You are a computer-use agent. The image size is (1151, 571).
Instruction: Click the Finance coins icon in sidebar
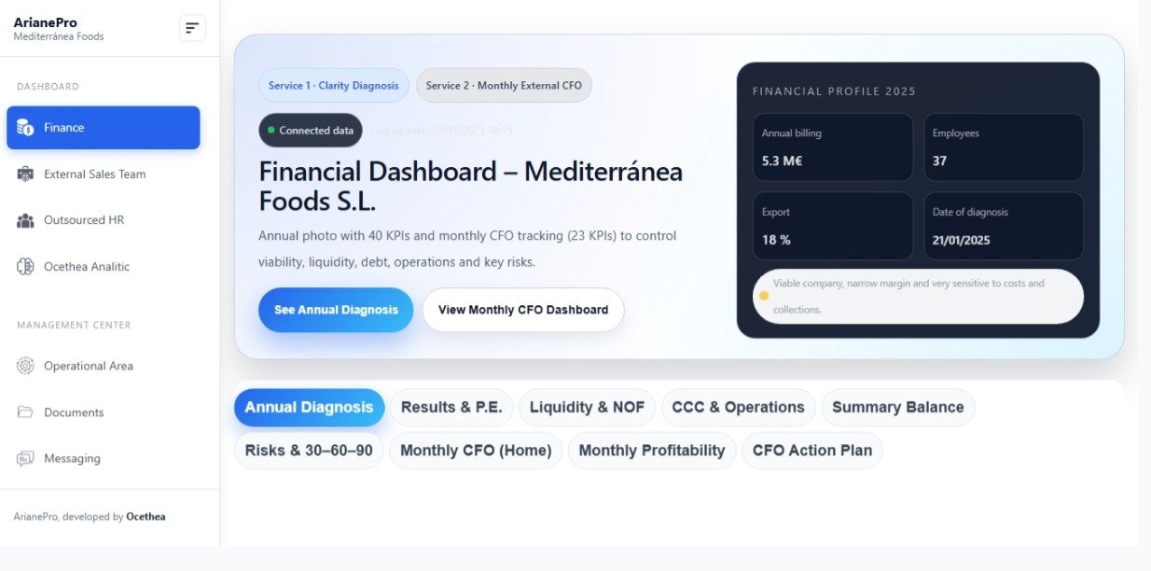pos(26,128)
